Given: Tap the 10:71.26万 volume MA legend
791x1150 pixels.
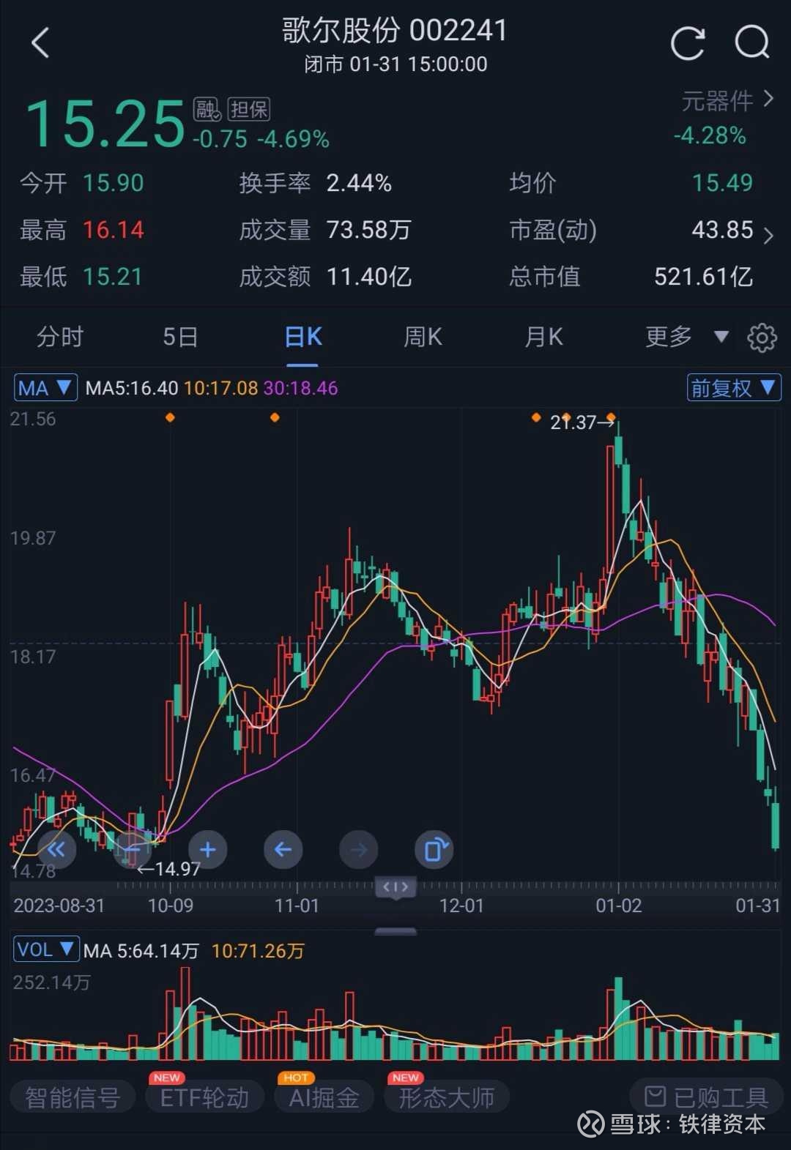Looking at the screenshot, I should pos(258,951).
